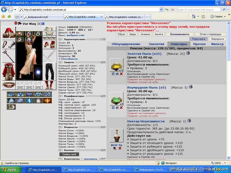
Task: Click the Образ button
Action: coord(121,34)
